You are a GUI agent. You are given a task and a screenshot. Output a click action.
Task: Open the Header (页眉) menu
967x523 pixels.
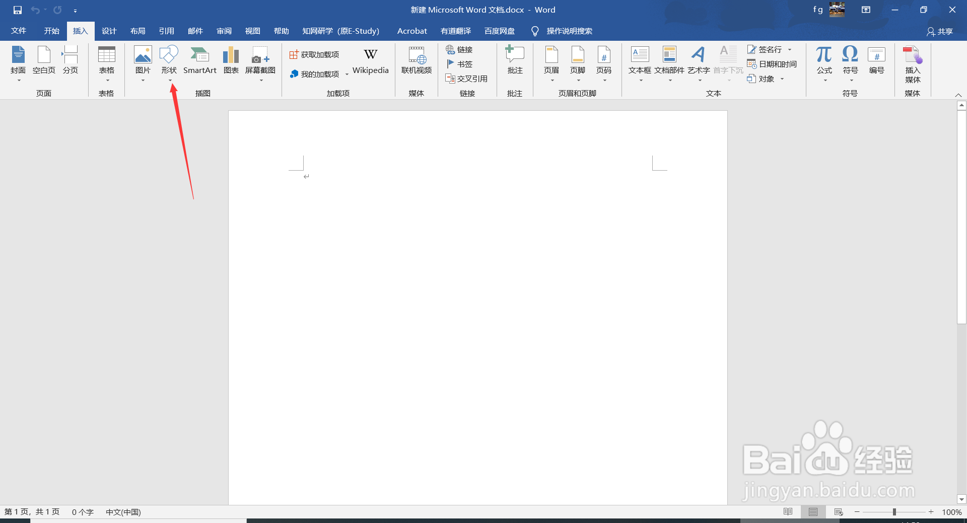coord(551,64)
